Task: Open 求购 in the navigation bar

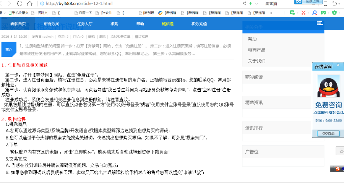Action: [x=114, y=24]
